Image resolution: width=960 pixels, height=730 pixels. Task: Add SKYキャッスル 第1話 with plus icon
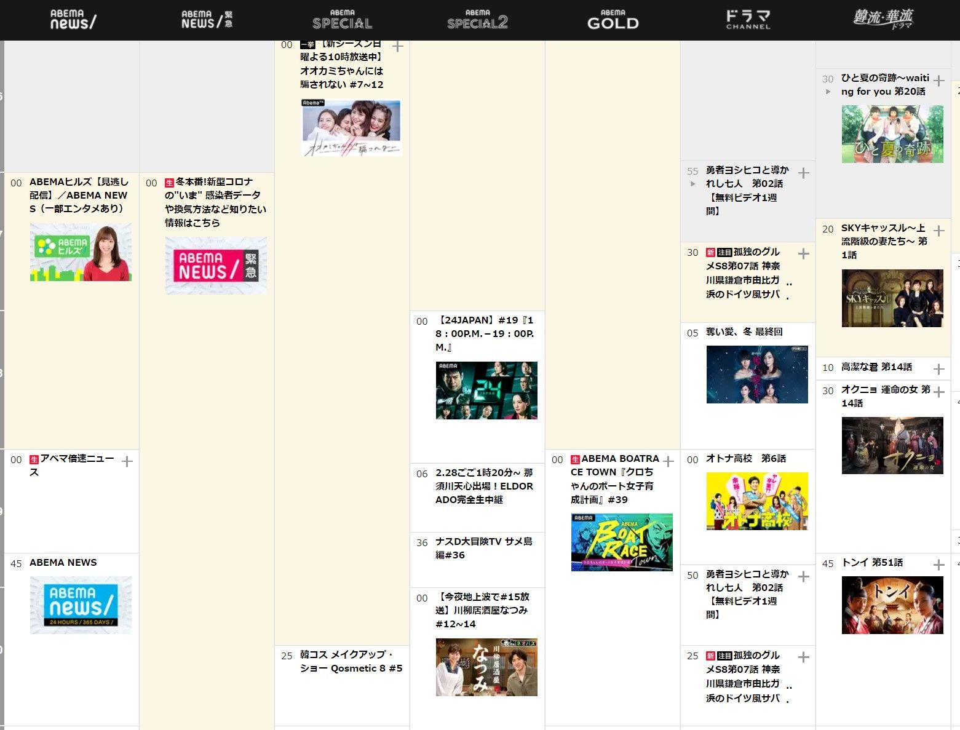click(x=938, y=231)
